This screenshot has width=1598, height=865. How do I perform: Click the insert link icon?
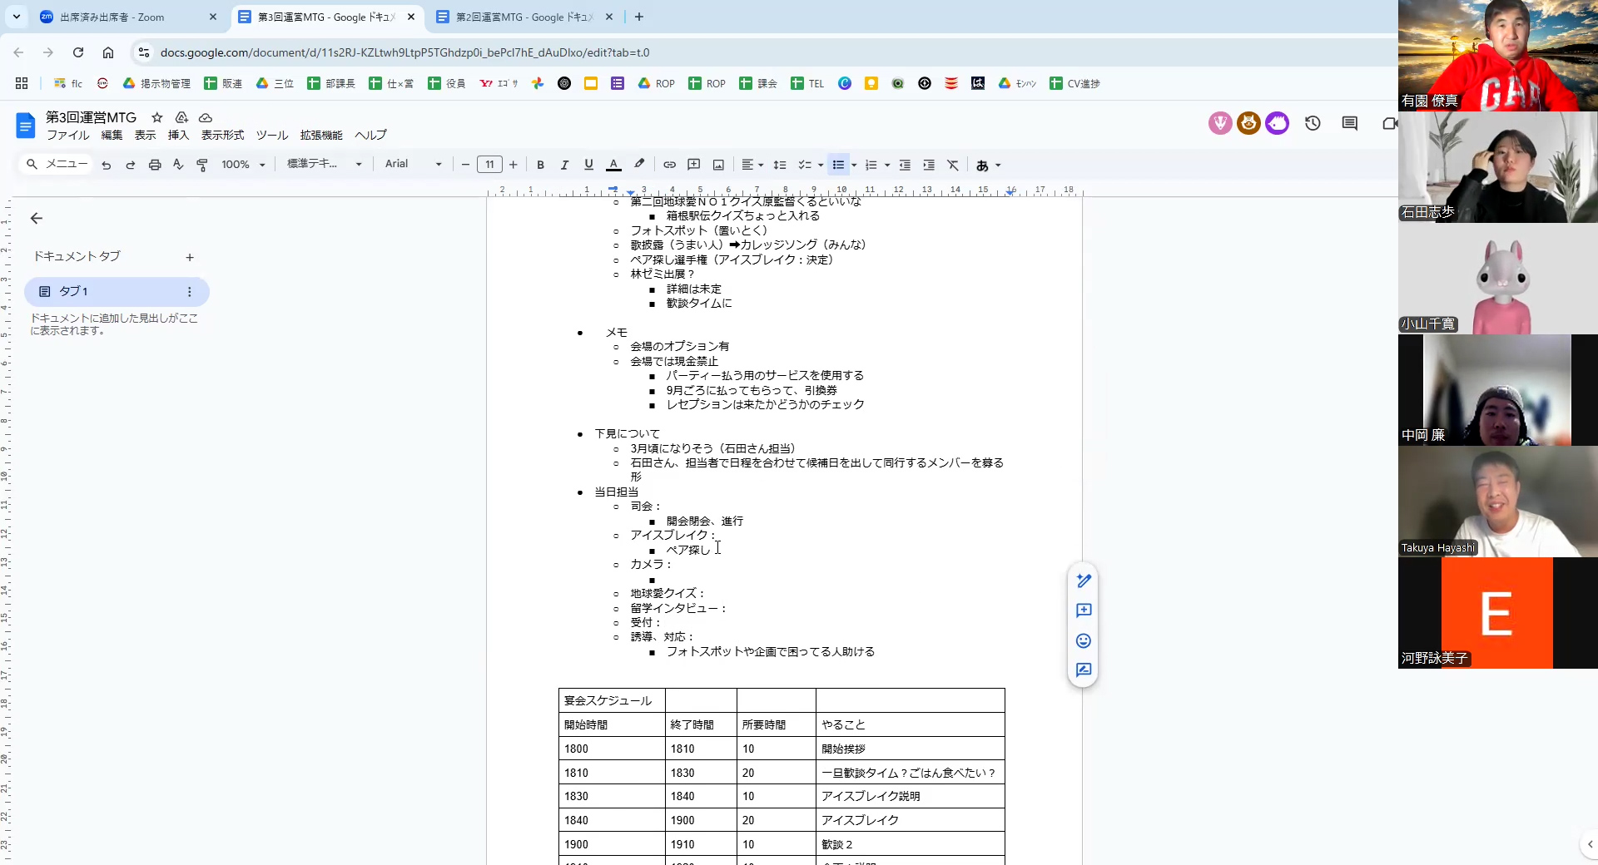(669, 165)
